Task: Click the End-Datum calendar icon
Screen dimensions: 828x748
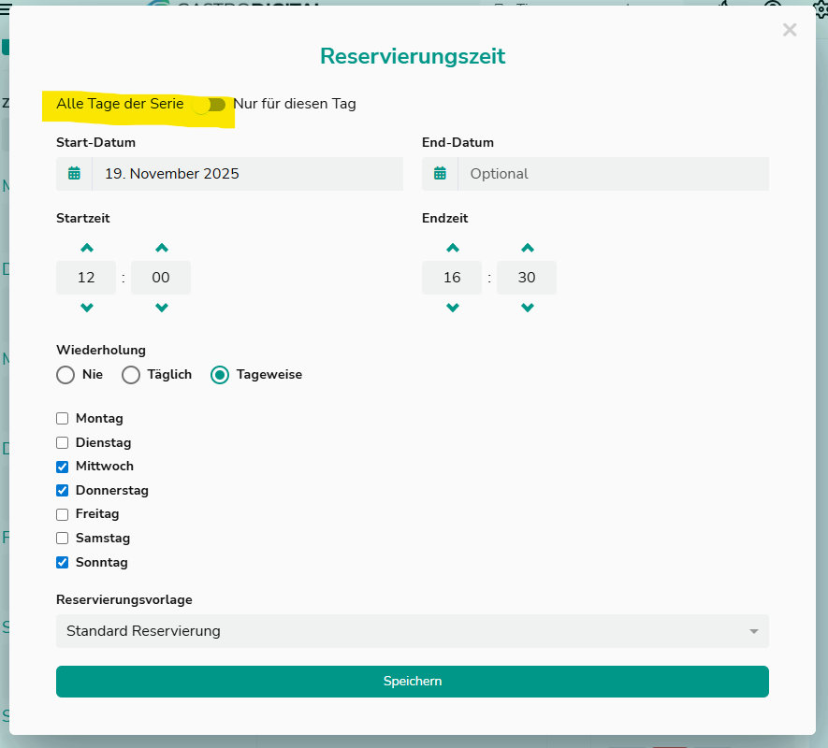Action: click(440, 174)
